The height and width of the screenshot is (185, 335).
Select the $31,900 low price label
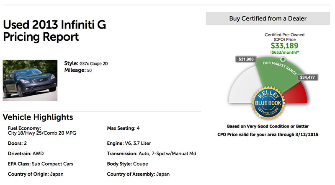246,59
